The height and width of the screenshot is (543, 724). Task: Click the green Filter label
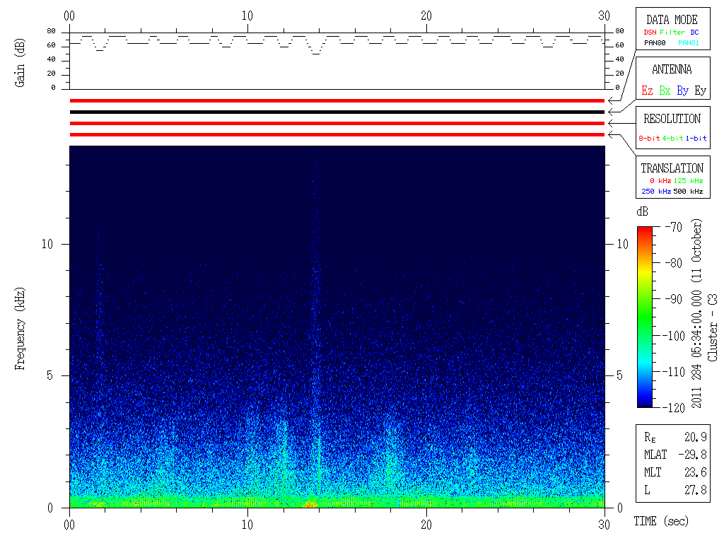(x=672, y=33)
